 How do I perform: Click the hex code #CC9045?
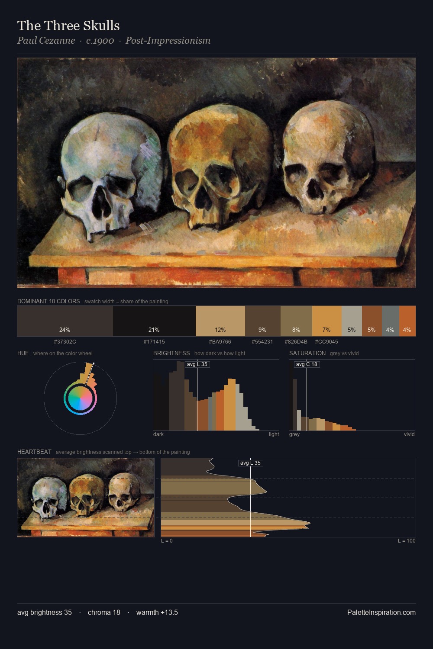click(326, 342)
